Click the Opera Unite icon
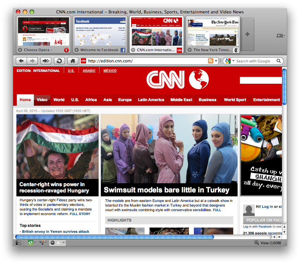Image resolution: width=300 pixels, height=264 pixels. (42, 243)
